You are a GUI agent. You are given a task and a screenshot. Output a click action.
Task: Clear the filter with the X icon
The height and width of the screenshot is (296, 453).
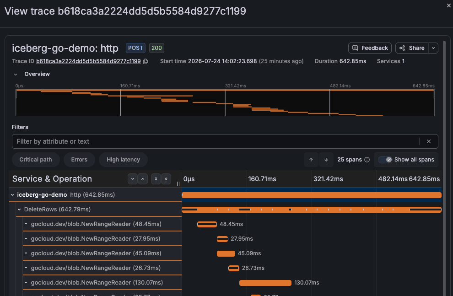(x=429, y=141)
